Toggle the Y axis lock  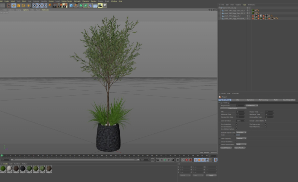(40, 5)
